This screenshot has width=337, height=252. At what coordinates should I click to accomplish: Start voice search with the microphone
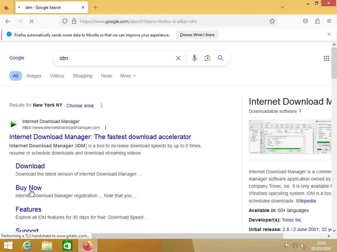[x=194, y=58]
